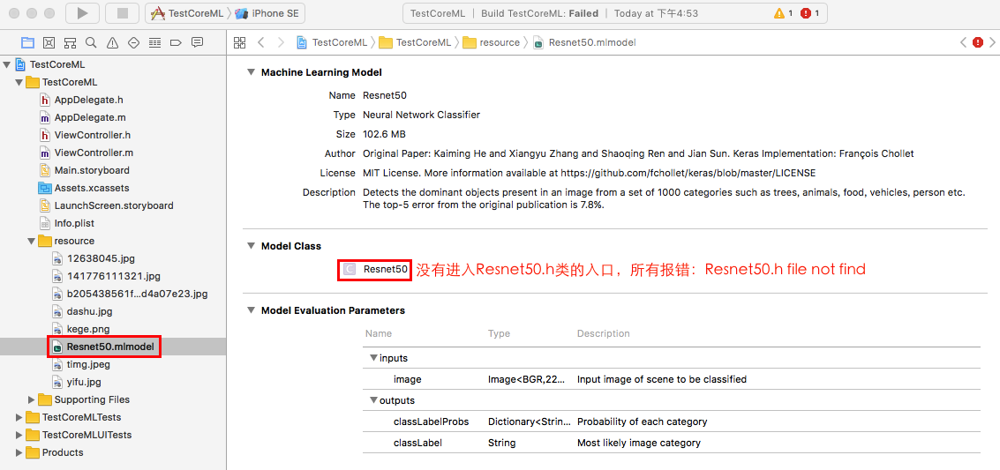Open the related items grid menu
This screenshot has height=470, width=1000.
coord(240,42)
